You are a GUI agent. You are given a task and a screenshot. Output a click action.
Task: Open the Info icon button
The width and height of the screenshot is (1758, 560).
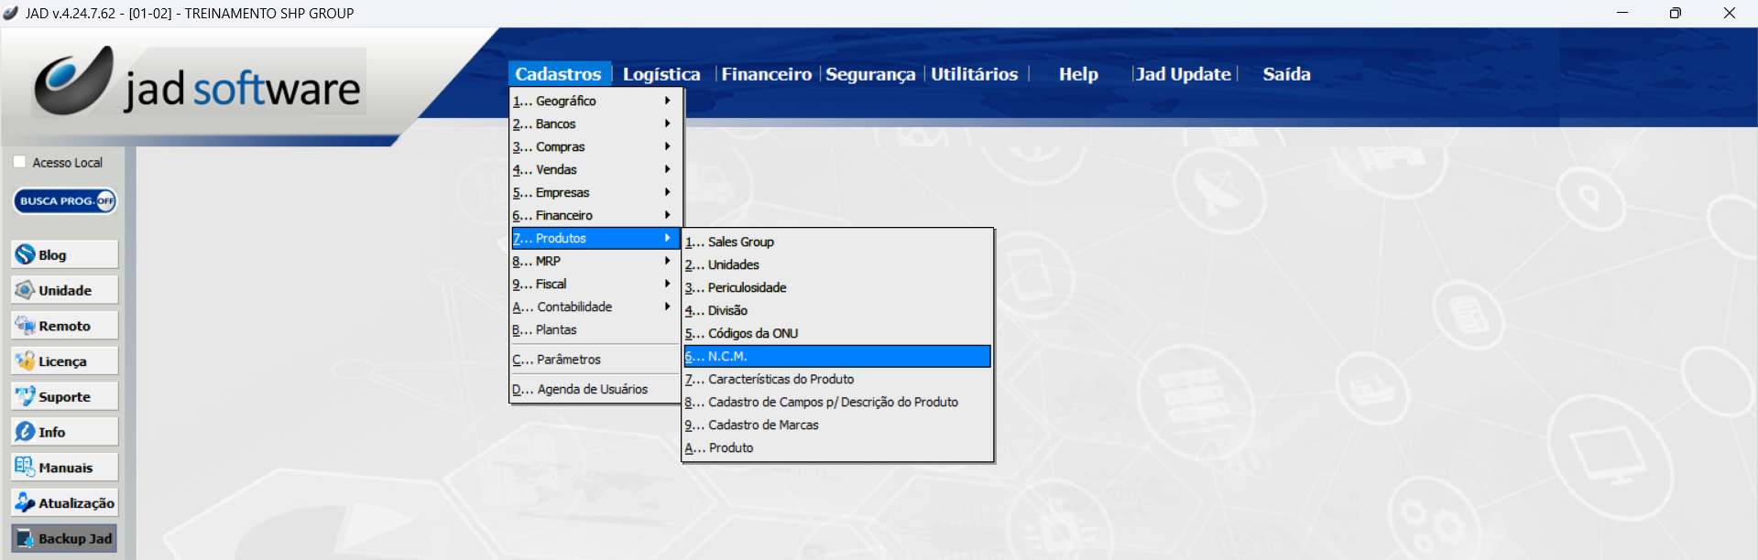coord(26,432)
